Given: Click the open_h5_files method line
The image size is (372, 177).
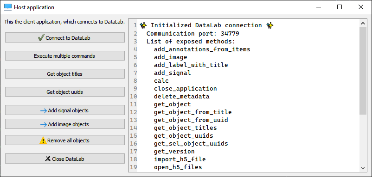Looking at the screenshot, I should coord(178,167).
